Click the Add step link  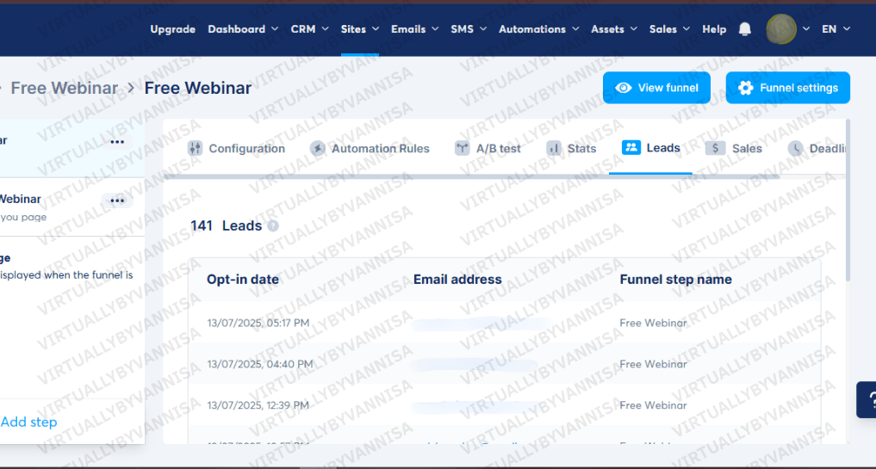pos(29,422)
